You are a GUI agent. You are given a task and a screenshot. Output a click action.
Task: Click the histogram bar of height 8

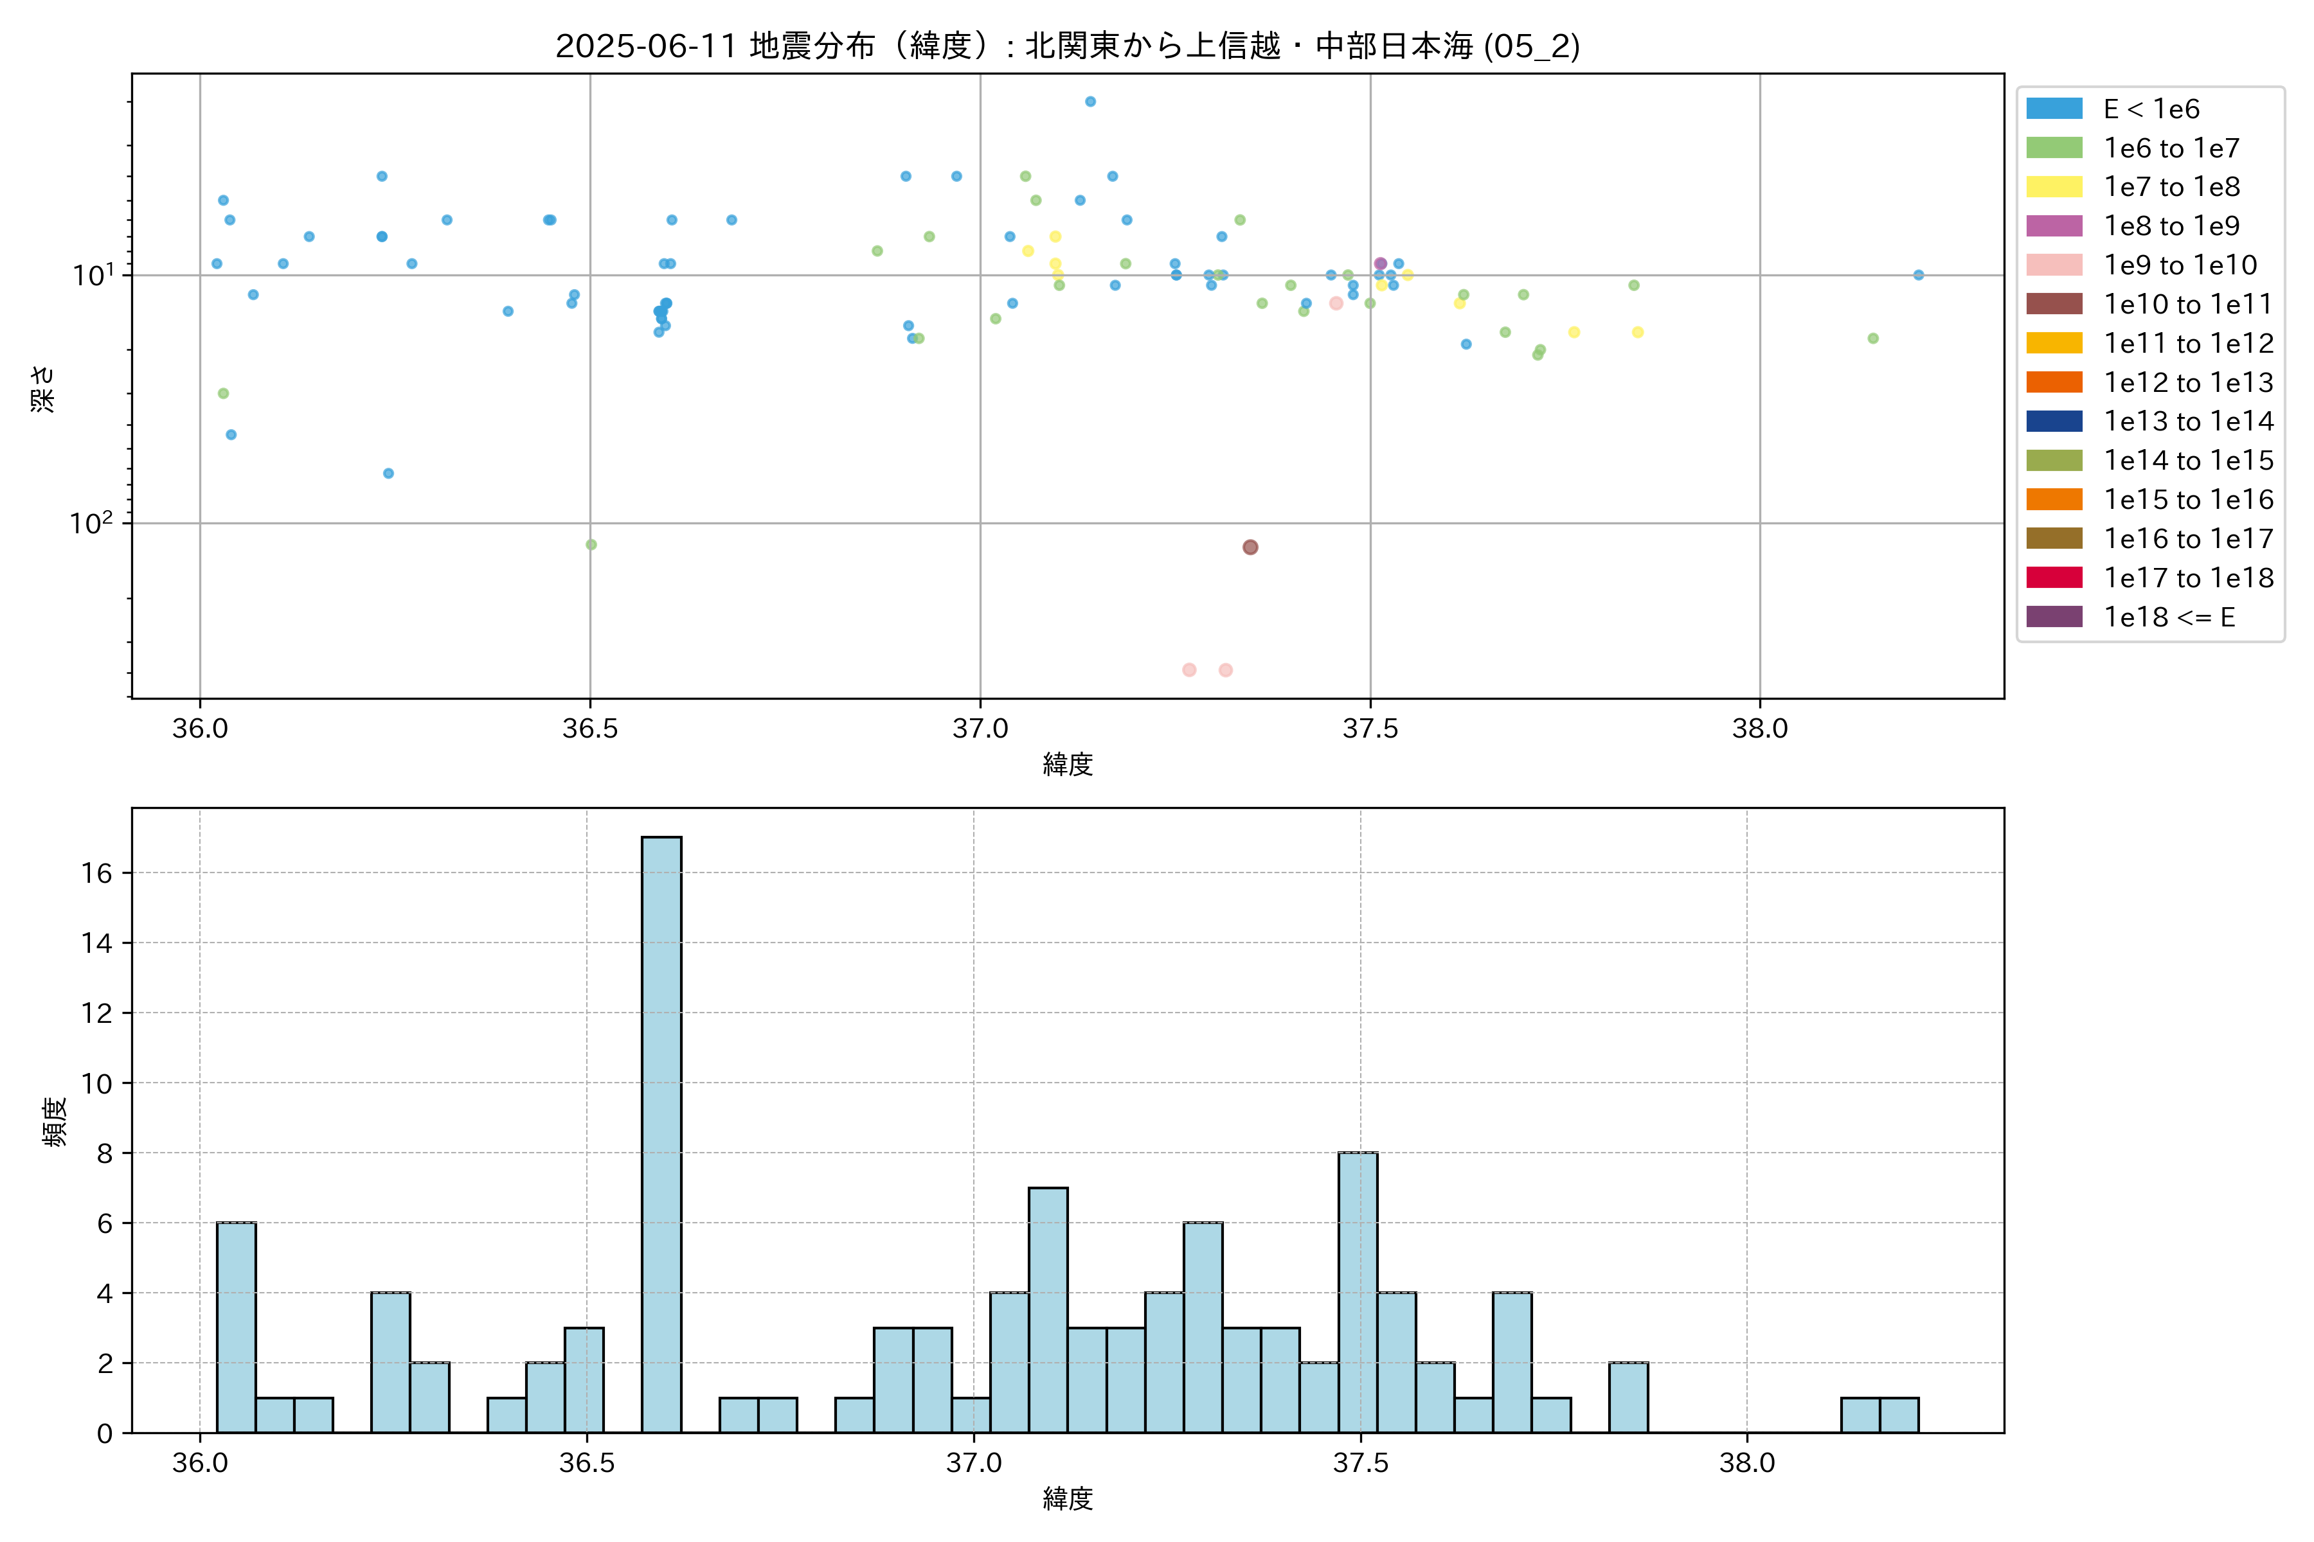[1358, 1293]
